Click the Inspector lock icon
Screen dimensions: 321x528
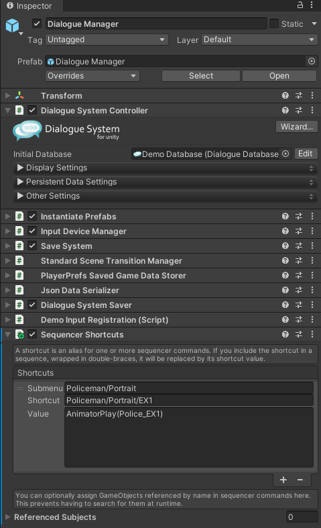[x=300, y=5]
